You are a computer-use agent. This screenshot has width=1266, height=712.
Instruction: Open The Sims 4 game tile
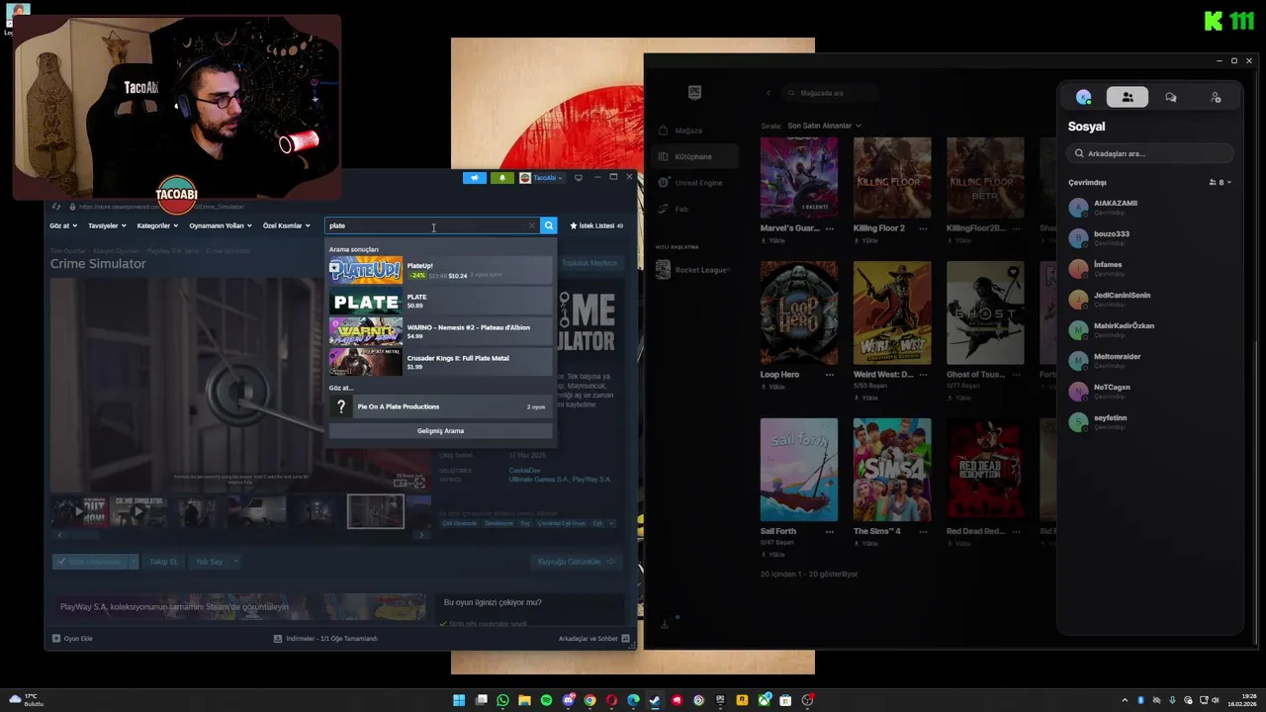(892, 469)
